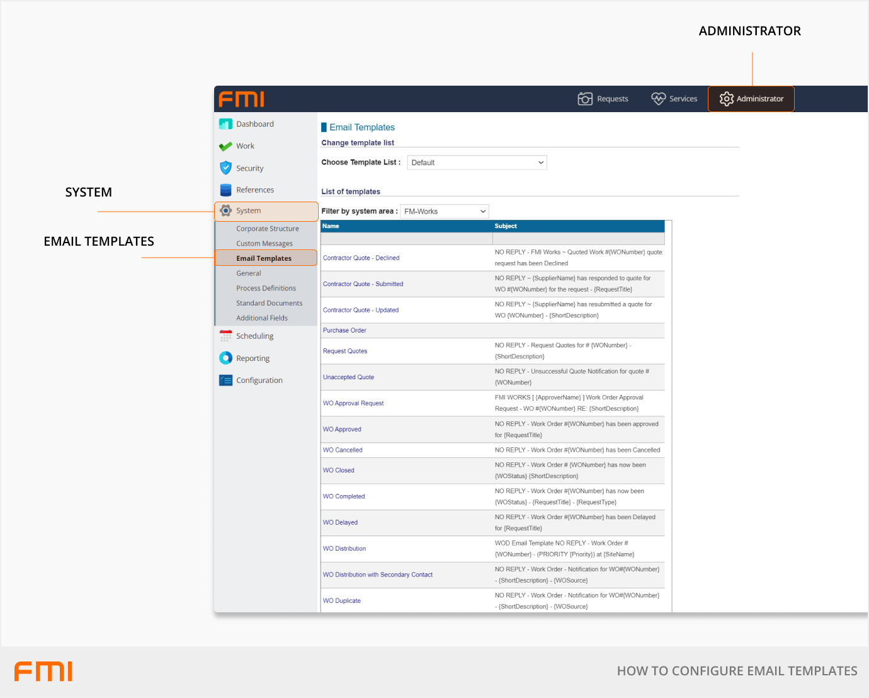Expand the Filter by system area dropdown
Viewport: 869px width, 698px height.
pos(445,212)
